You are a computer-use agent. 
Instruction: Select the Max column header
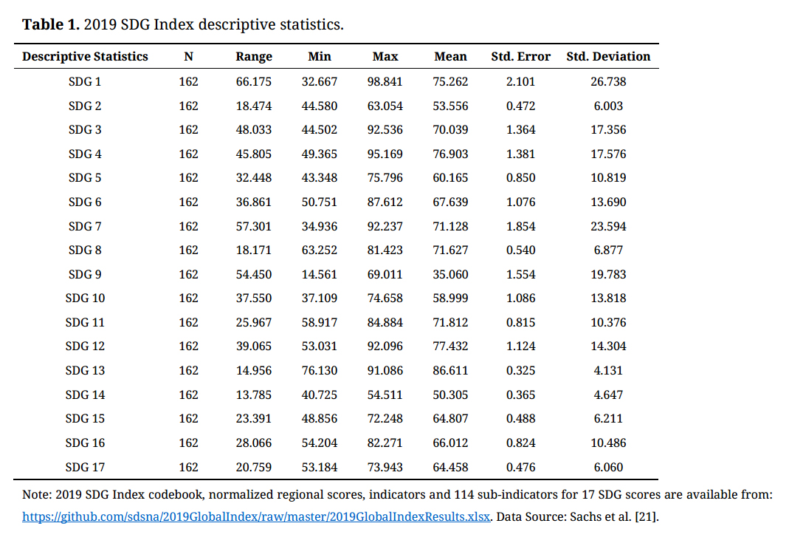click(x=385, y=57)
